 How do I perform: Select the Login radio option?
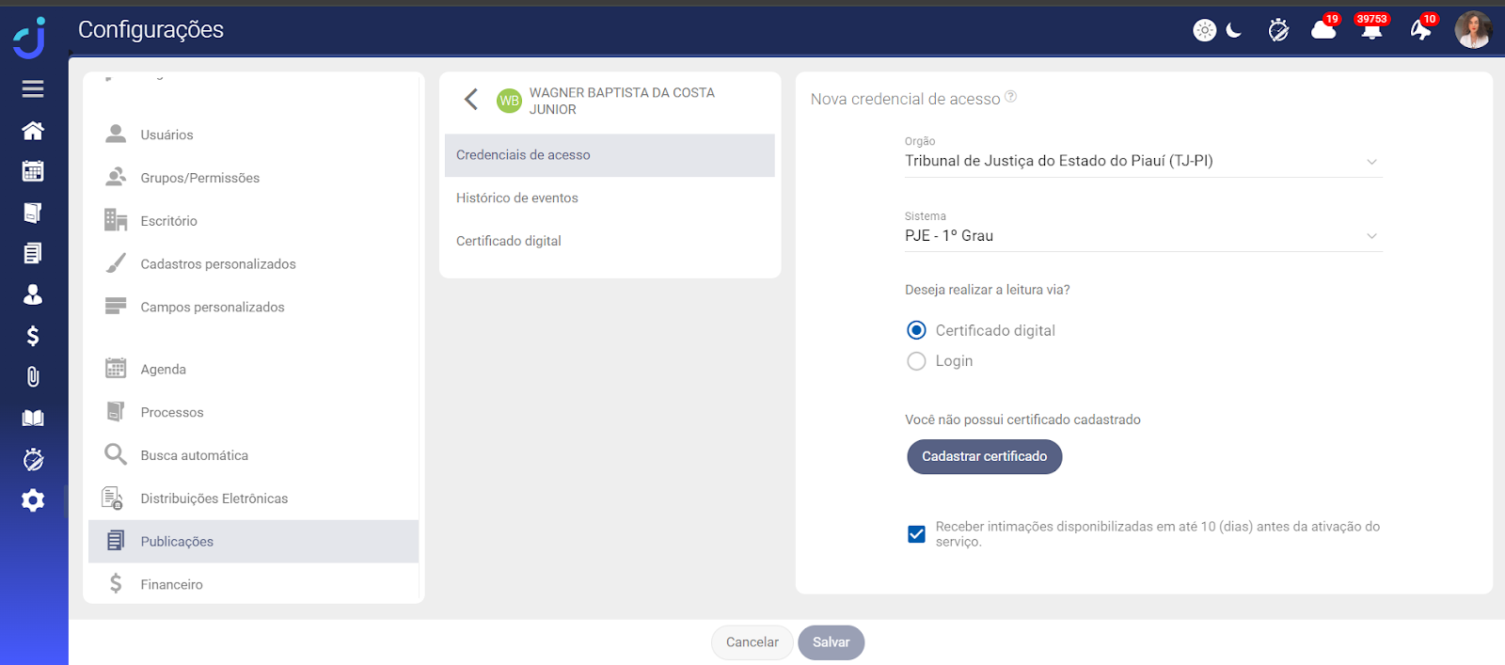[916, 361]
